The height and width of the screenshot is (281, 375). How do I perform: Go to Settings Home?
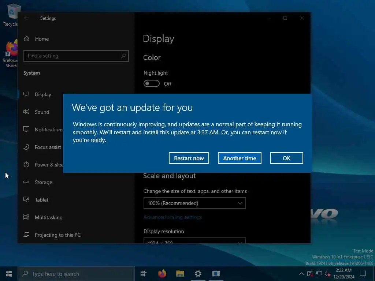point(42,39)
